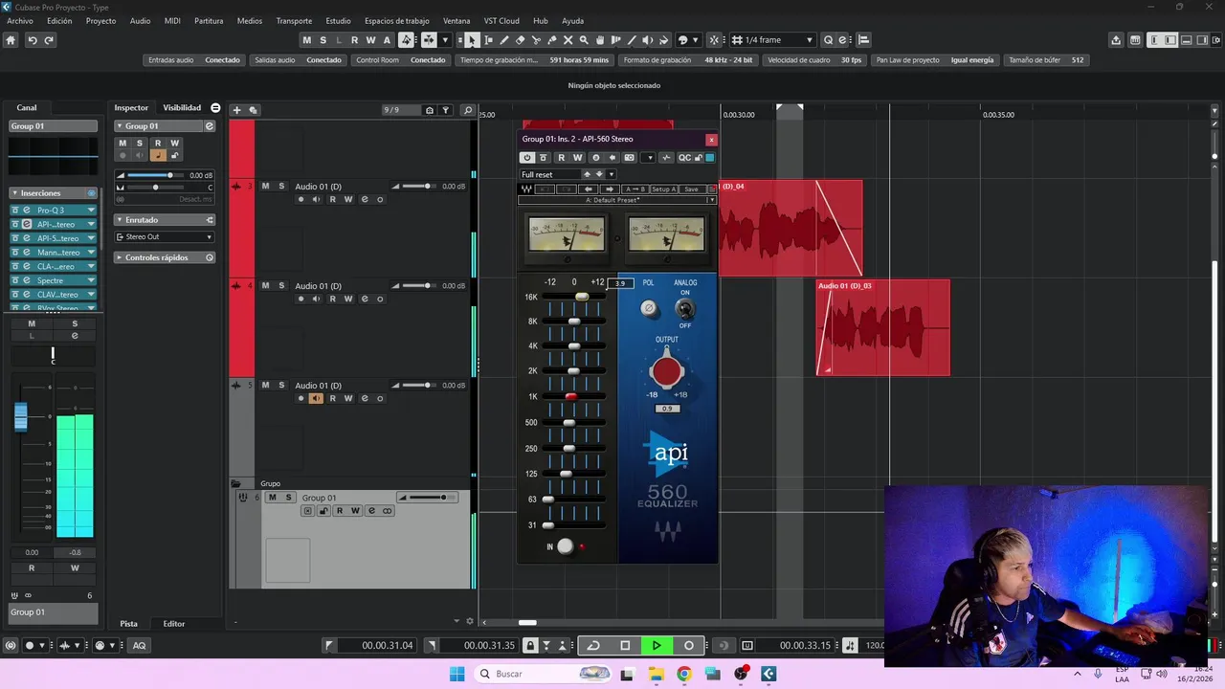The image size is (1225, 689).
Task: Switch to the Visibilidad tab
Action: click(182, 108)
